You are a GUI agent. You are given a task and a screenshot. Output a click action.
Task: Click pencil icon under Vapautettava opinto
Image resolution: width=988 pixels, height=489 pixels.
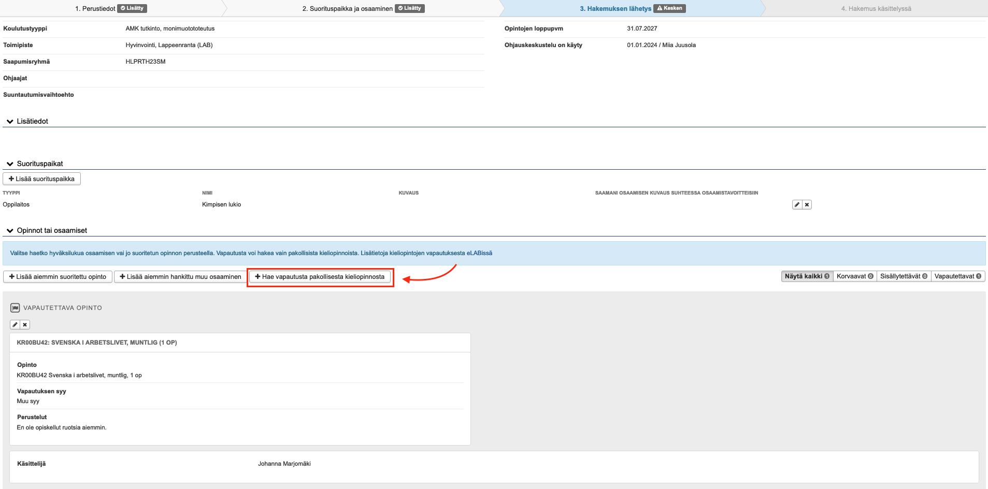click(15, 325)
